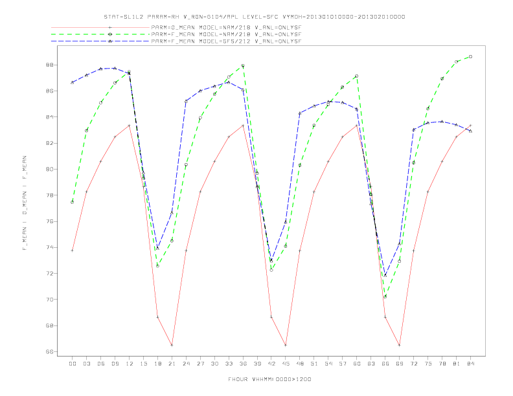Click blue triangle data point at hour 24
513x396 pixels.
click(186, 102)
